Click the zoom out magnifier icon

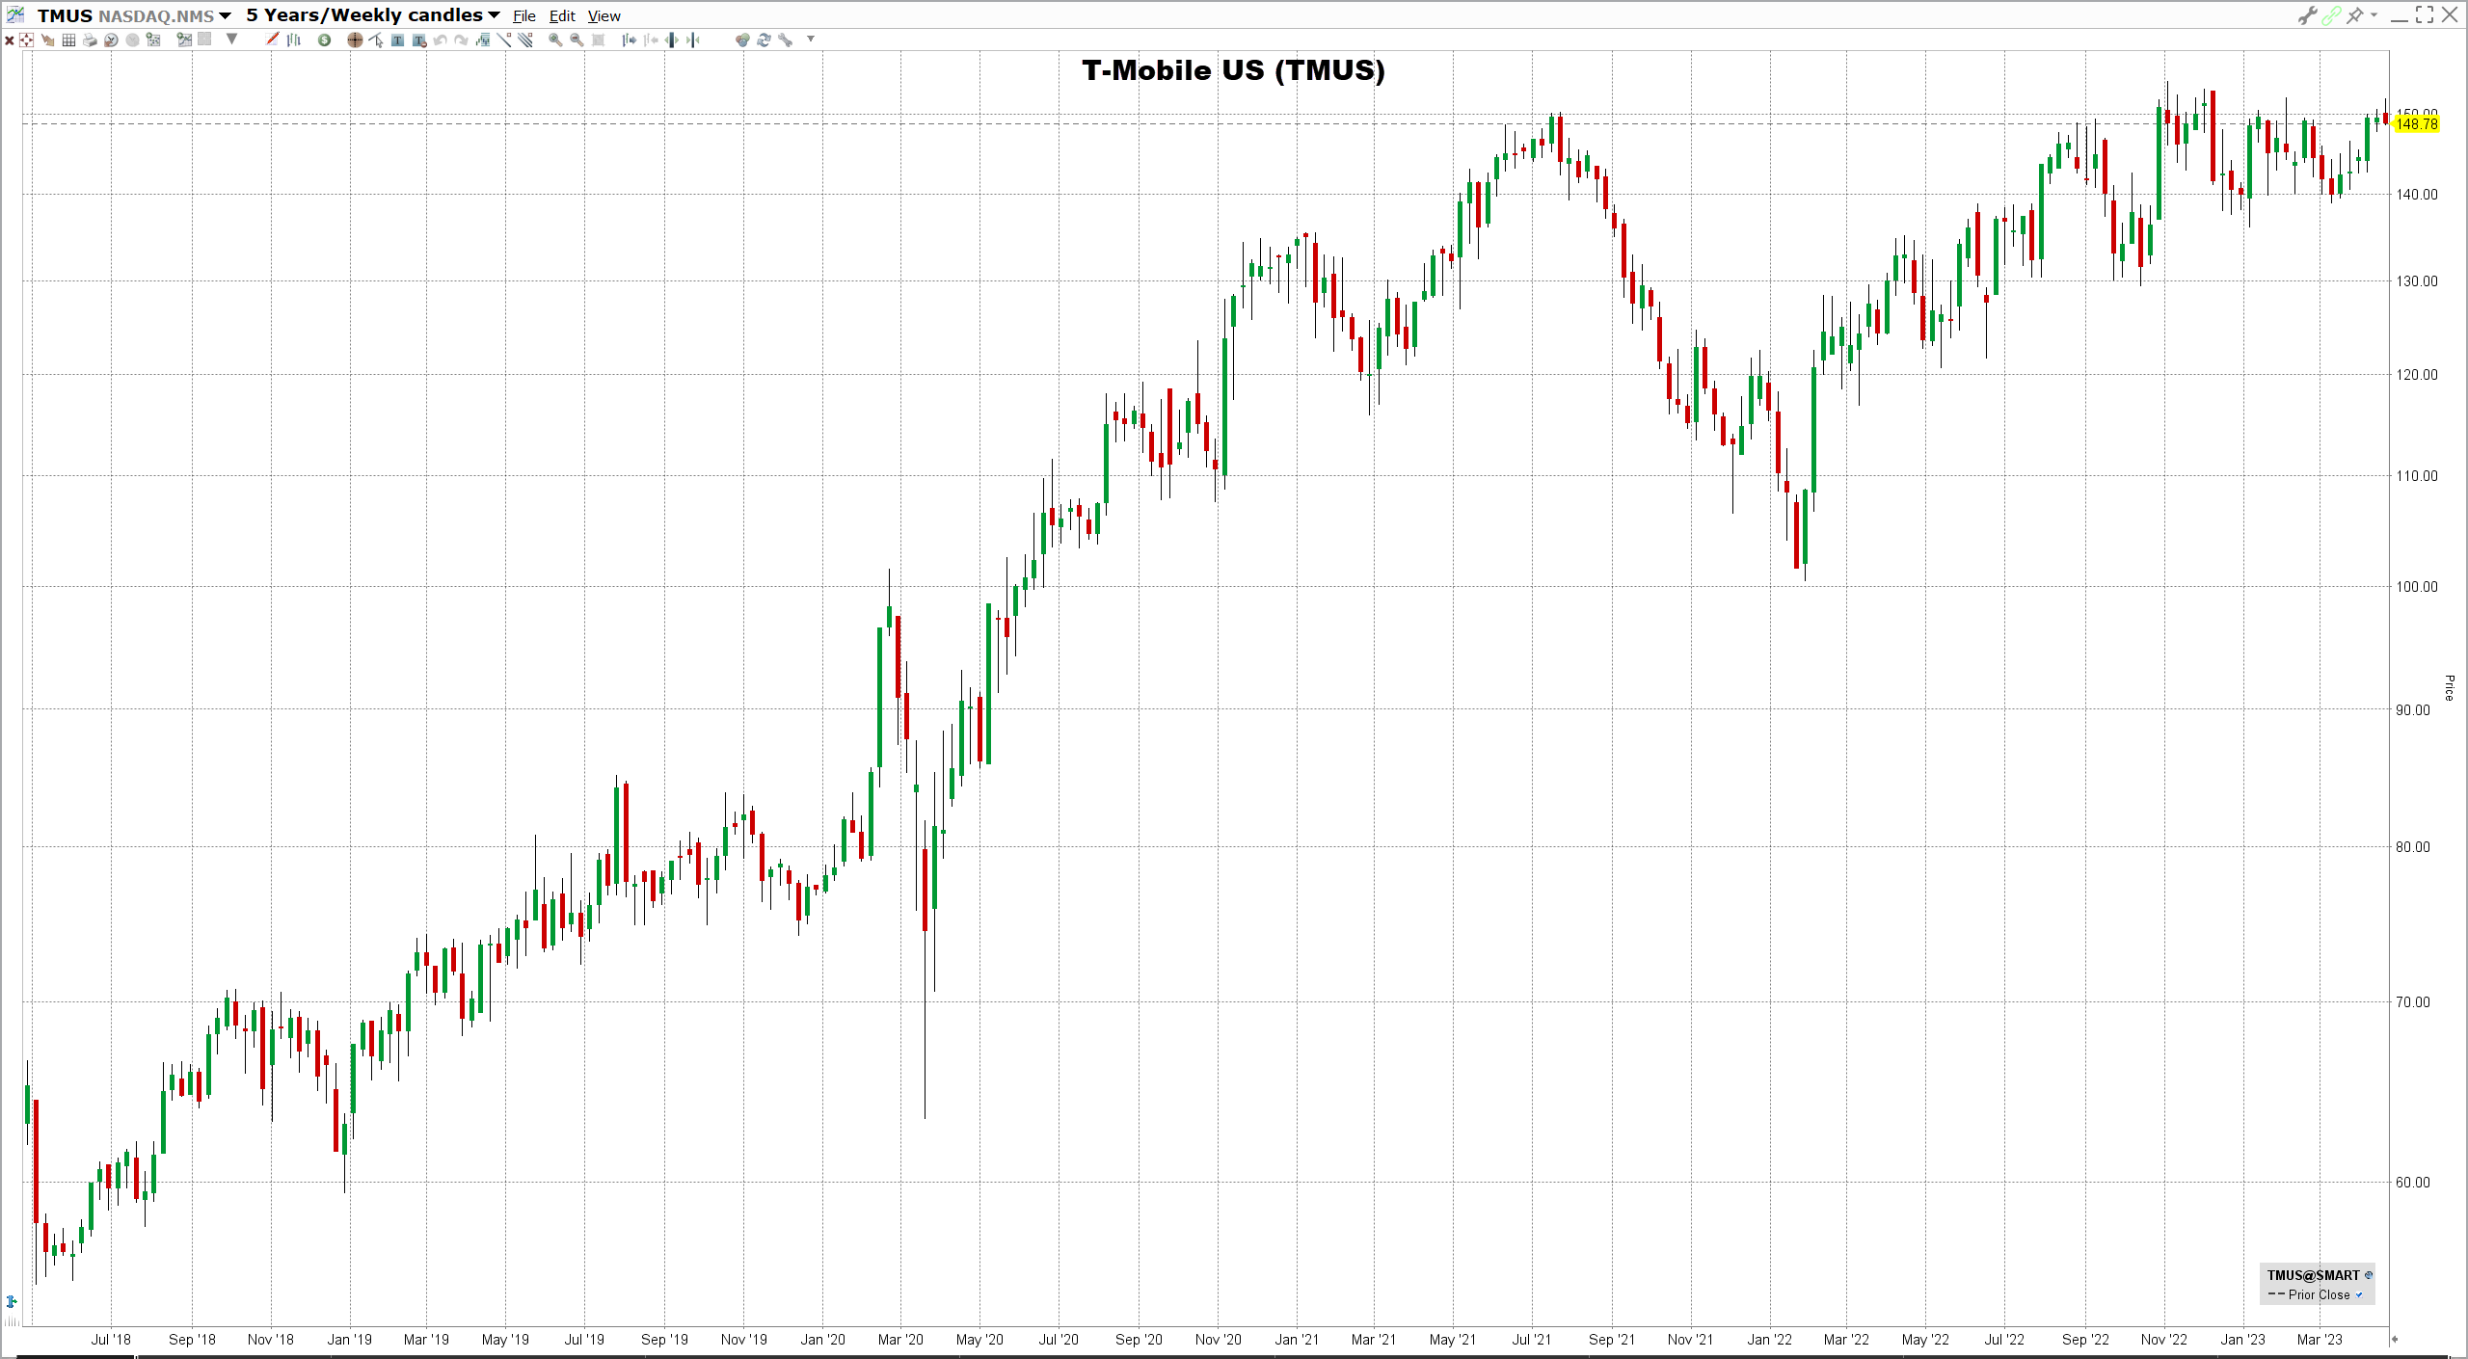[577, 40]
